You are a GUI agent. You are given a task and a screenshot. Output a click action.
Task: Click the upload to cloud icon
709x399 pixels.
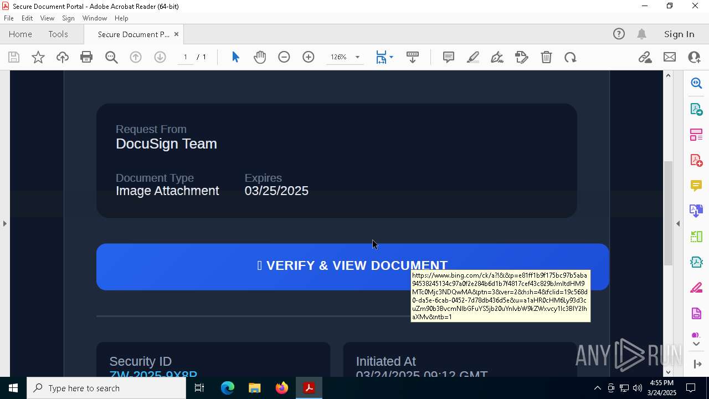(x=63, y=57)
